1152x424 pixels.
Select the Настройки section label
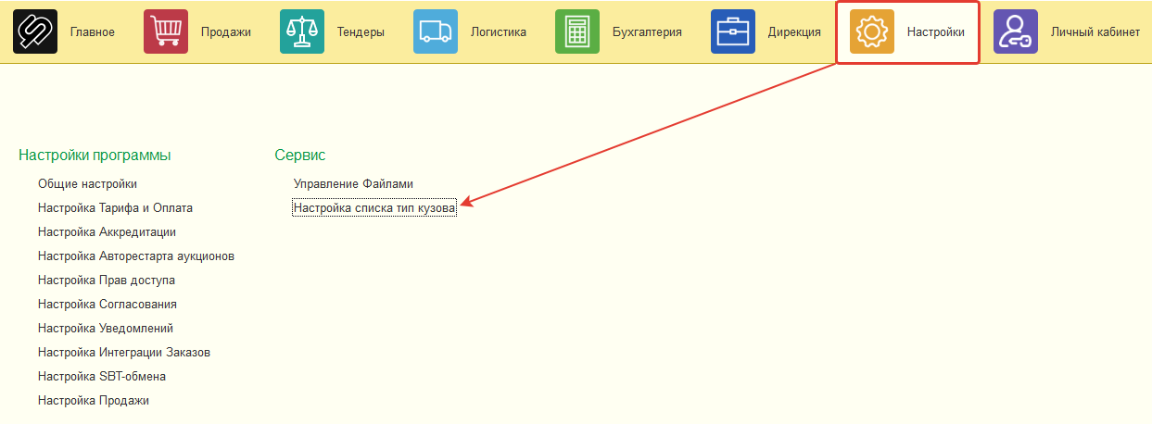point(936,32)
